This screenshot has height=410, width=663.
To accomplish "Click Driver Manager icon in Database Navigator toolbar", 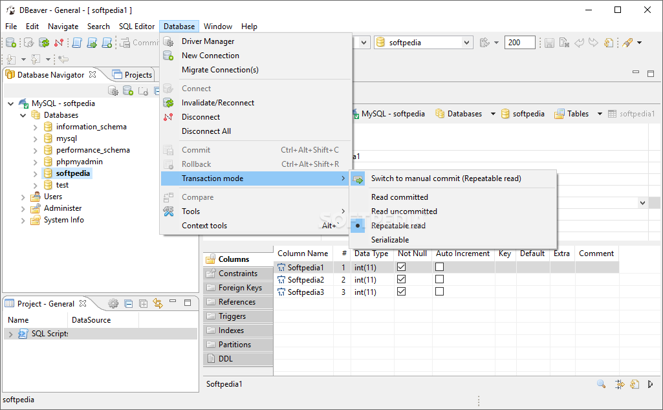I will [x=113, y=91].
